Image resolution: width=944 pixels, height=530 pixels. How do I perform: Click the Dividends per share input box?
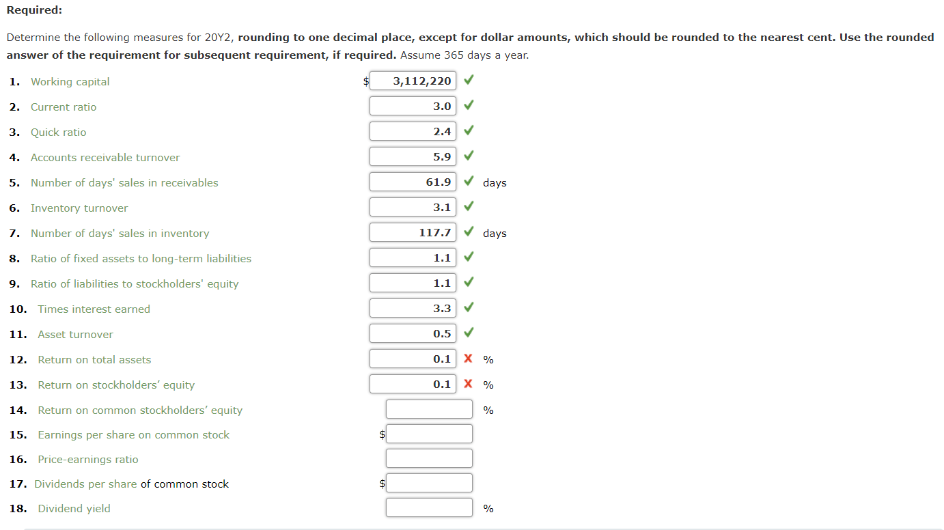(429, 482)
